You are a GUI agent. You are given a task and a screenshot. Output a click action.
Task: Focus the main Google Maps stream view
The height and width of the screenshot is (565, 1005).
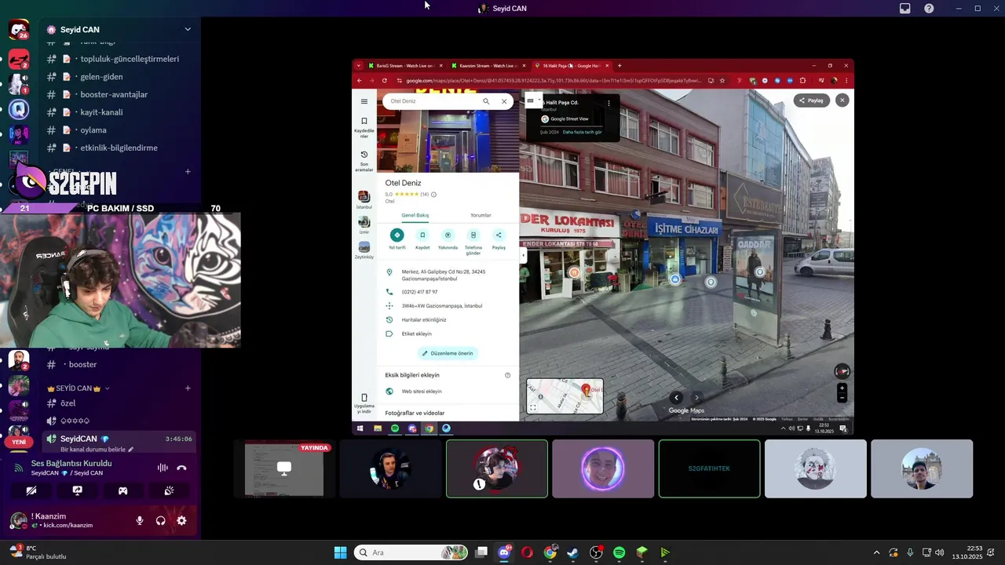(603, 246)
